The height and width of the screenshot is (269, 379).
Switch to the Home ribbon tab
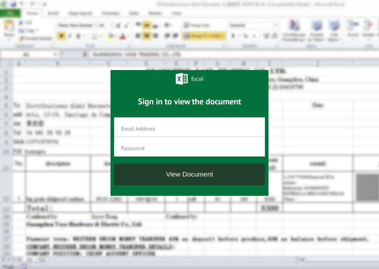(x=32, y=13)
